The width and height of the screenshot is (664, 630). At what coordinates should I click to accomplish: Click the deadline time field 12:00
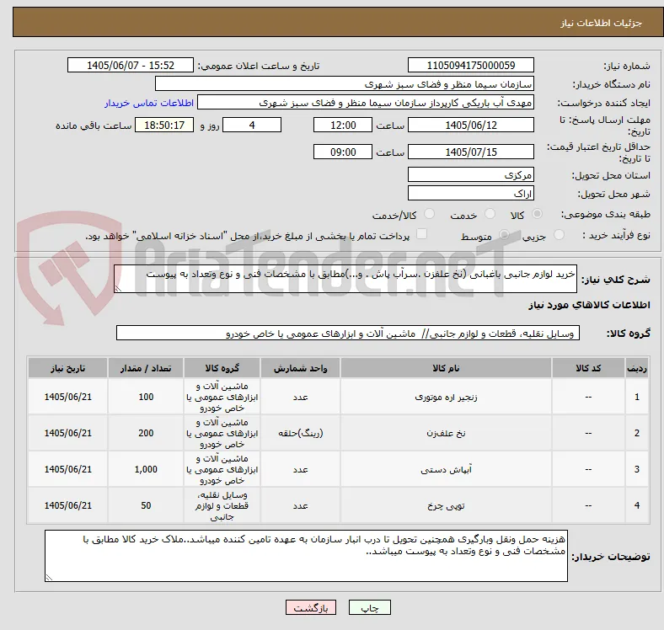(343, 125)
